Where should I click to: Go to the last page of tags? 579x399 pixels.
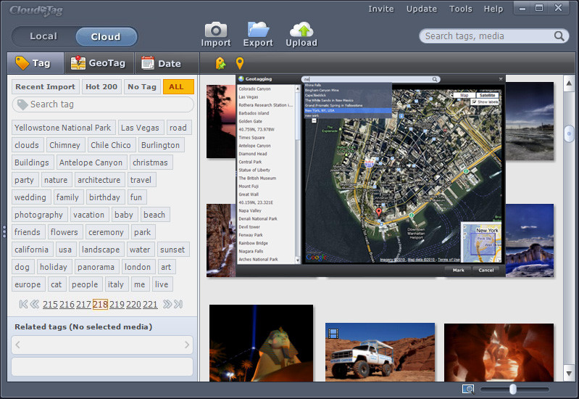(178, 304)
